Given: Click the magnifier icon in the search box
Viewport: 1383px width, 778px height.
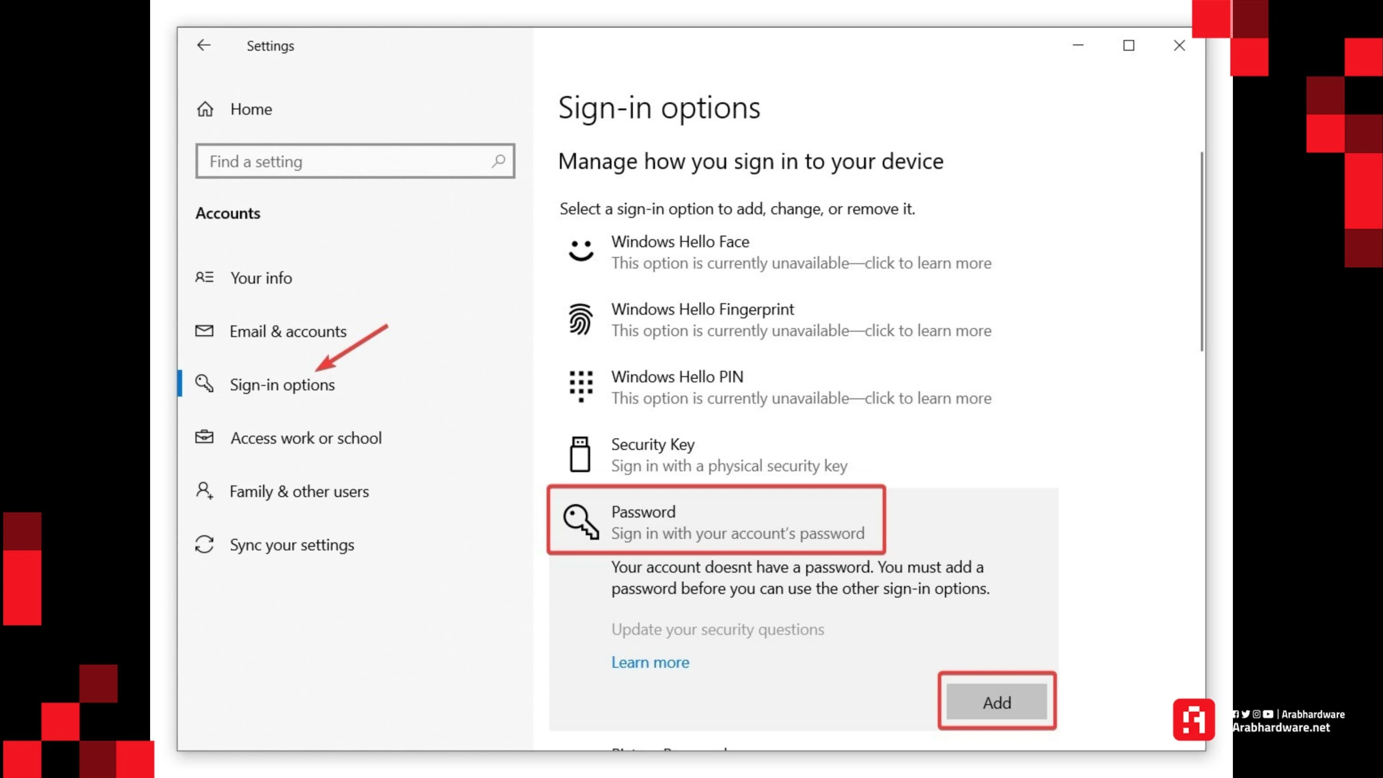Looking at the screenshot, I should (498, 160).
